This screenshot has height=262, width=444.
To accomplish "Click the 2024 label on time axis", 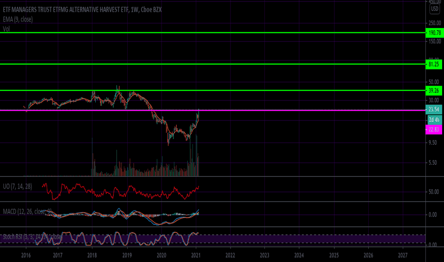I will 299,255.
